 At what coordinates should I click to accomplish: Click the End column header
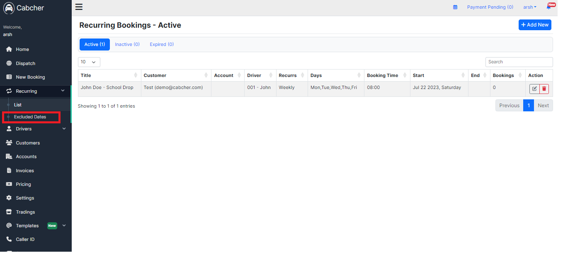(x=479, y=75)
